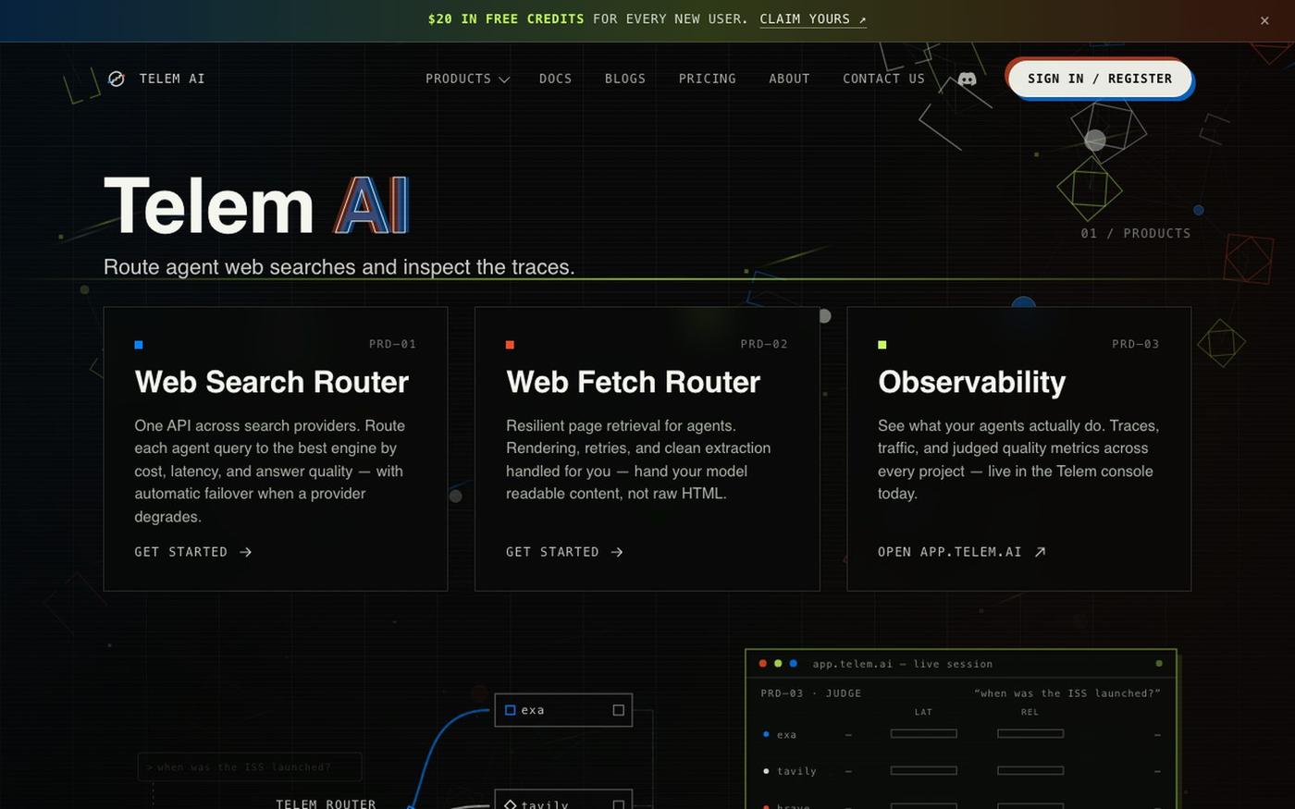Open the Discord icon link
Viewport: 1295px width, 809px height.
(967, 80)
